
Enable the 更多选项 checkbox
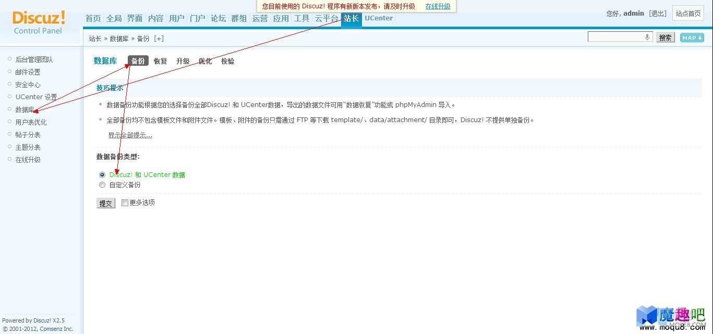pos(125,202)
